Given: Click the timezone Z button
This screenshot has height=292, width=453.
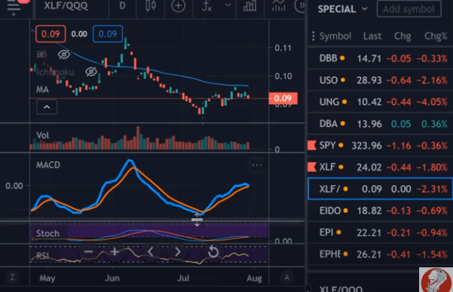Looking at the screenshot, I should coord(12,278).
